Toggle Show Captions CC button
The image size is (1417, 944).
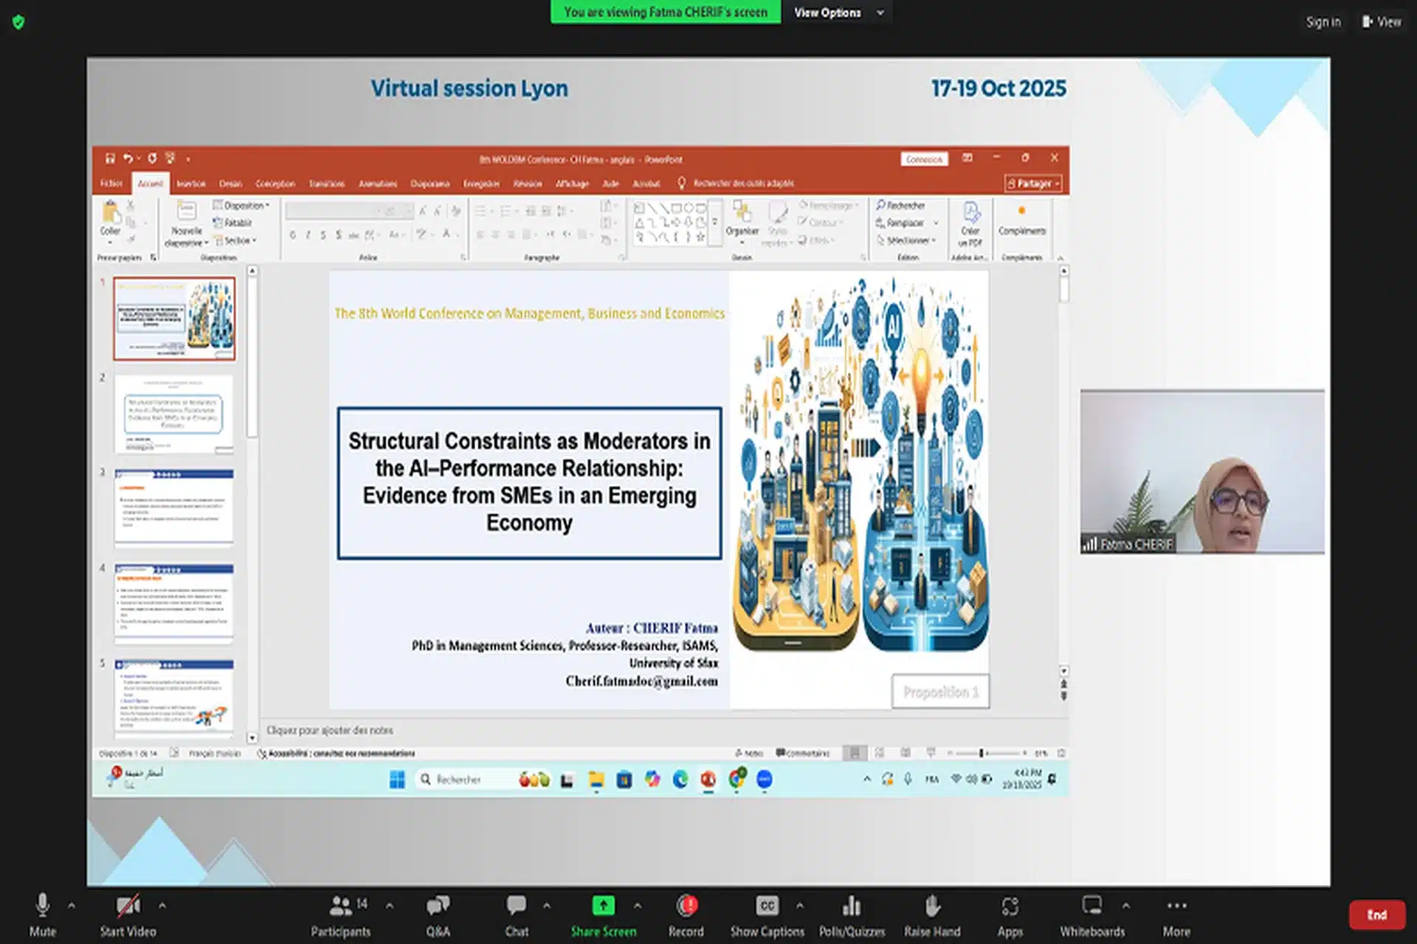(x=767, y=906)
